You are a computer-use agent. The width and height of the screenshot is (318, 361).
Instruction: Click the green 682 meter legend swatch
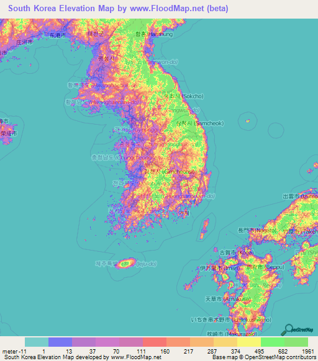[296, 342]
